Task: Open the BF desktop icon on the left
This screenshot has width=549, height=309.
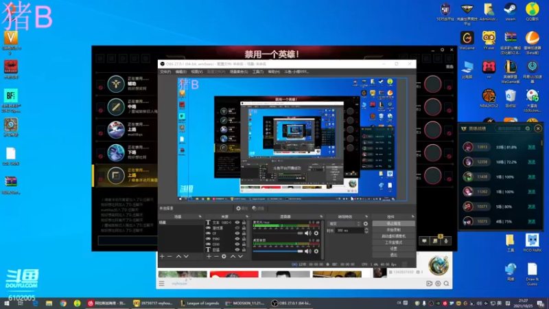Action: [x=11, y=100]
